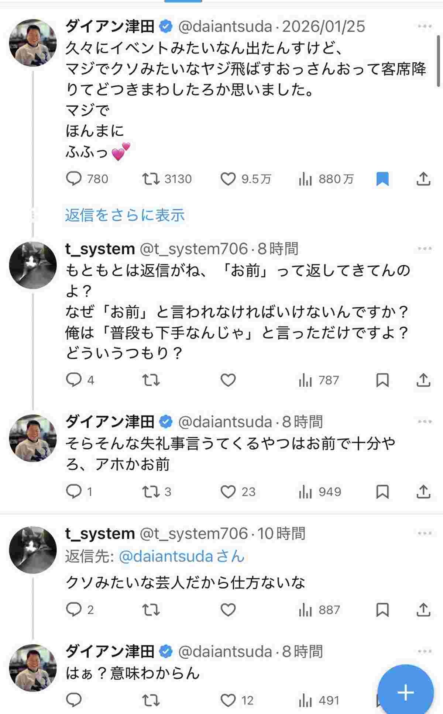
Task: Remove bookmark on the top tweet
Action: click(x=382, y=179)
